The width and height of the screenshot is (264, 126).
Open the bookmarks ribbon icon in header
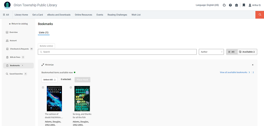coord(244,5)
